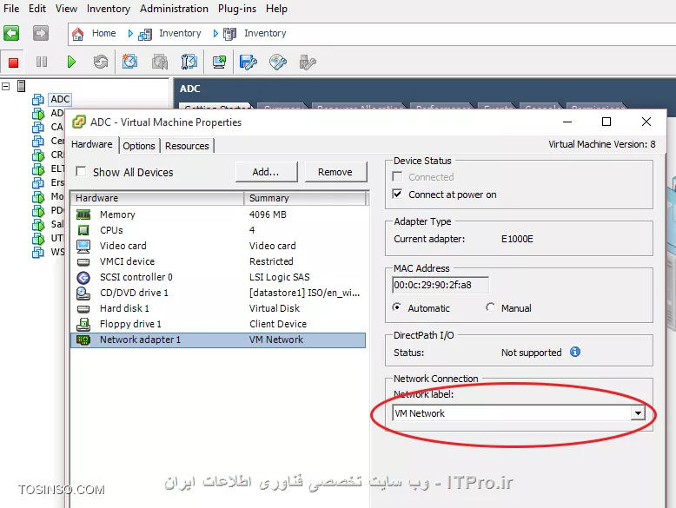
Task: Click the Add... hardware button
Action: [266, 172]
